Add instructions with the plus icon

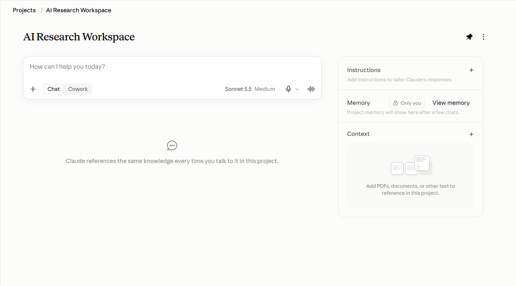point(471,70)
